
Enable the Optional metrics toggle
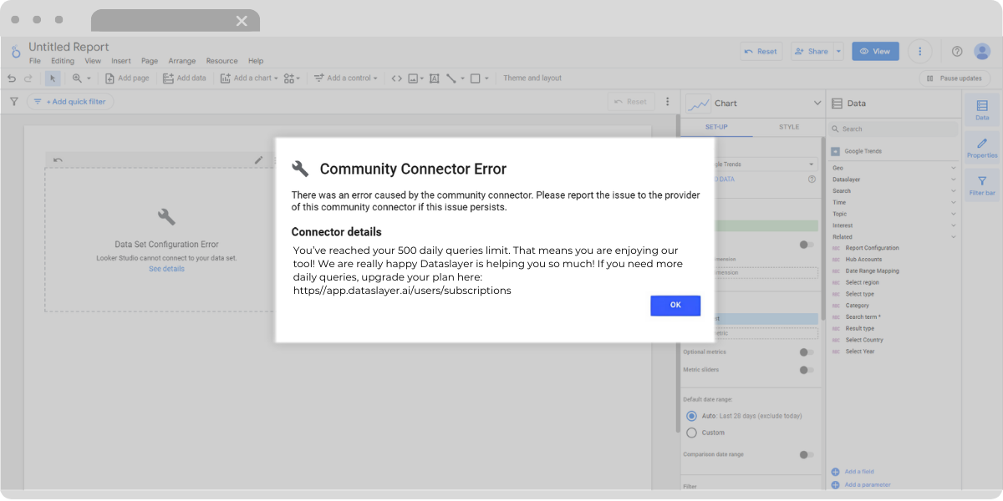click(x=806, y=352)
